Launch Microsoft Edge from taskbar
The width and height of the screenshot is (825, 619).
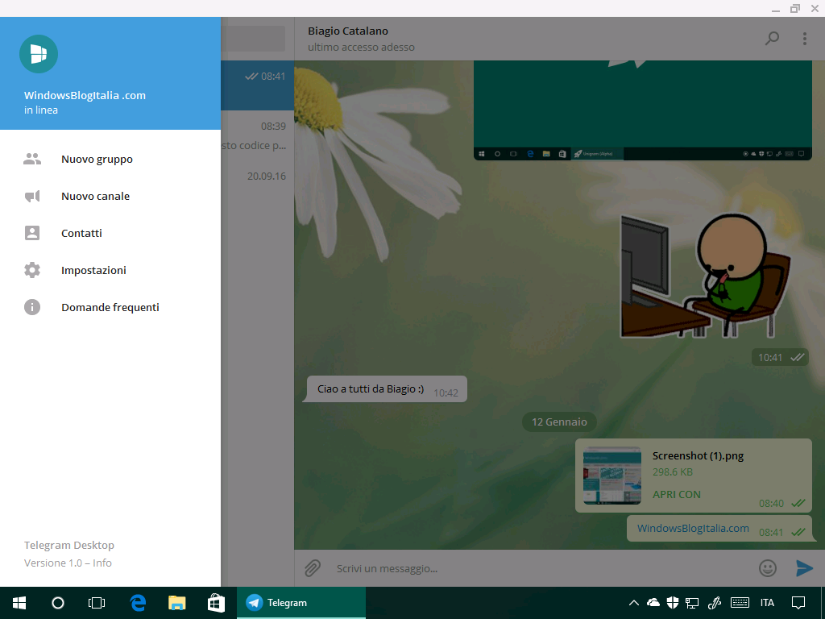(x=138, y=603)
